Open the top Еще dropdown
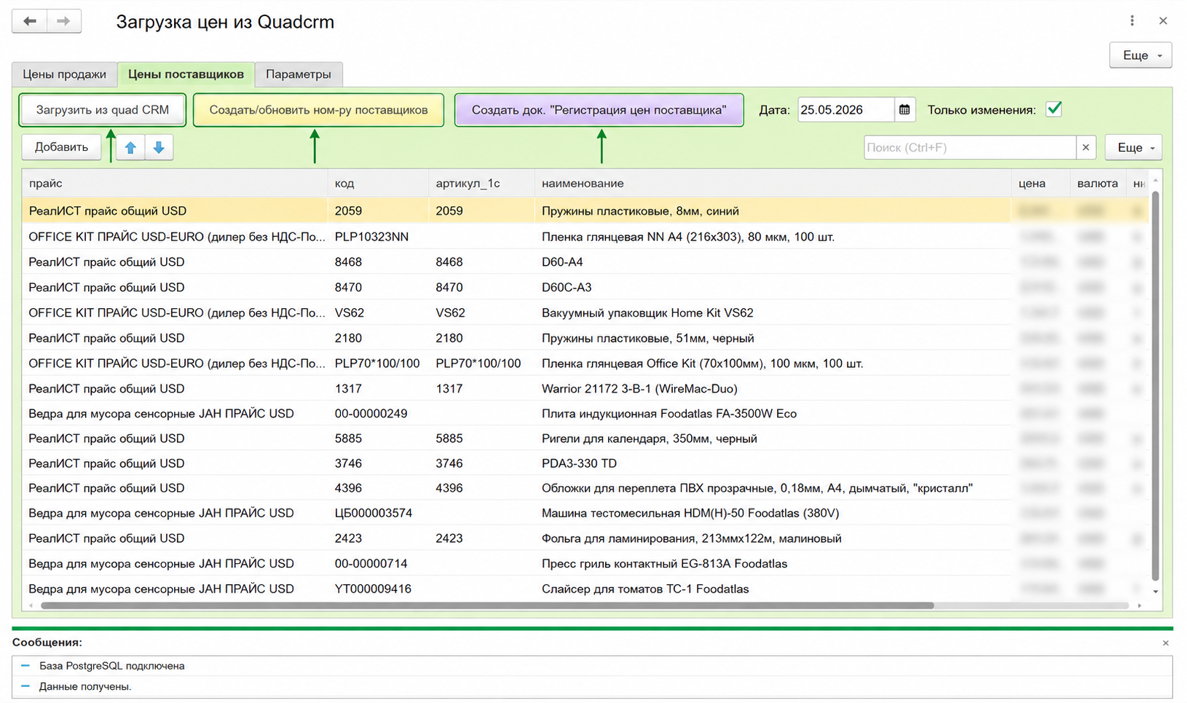Image resolution: width=1187 pixels, height=703 pixels. point(1140,55)
